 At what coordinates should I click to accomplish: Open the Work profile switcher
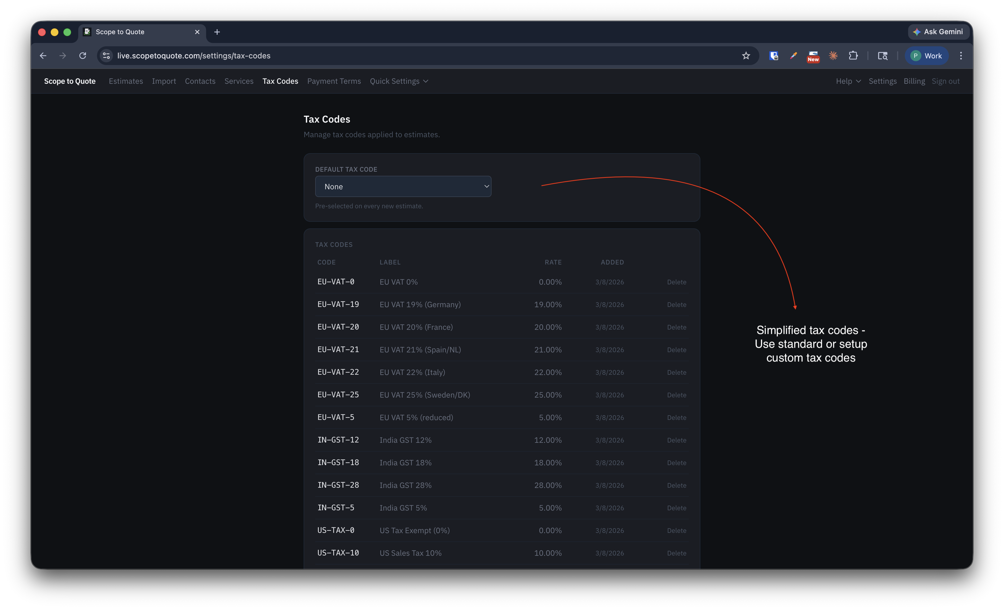[x=926, y=56]
